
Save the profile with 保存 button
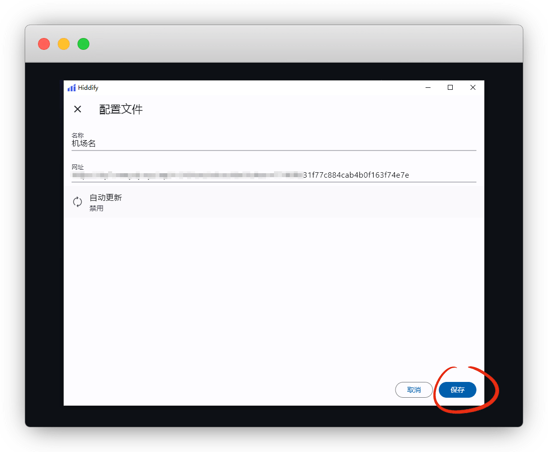pos(457,390)
